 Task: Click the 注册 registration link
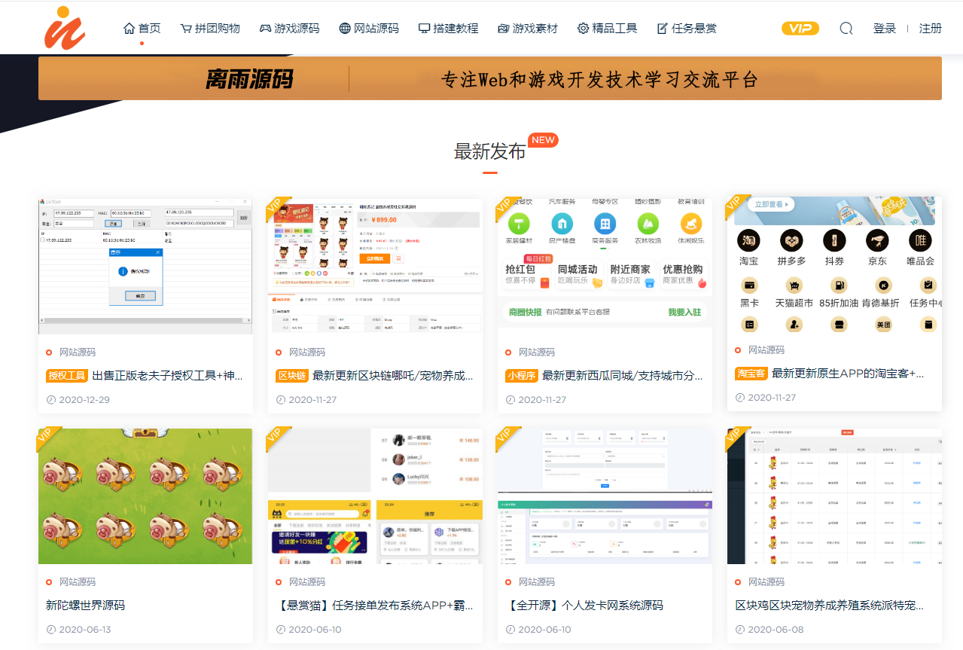[931, 28]
